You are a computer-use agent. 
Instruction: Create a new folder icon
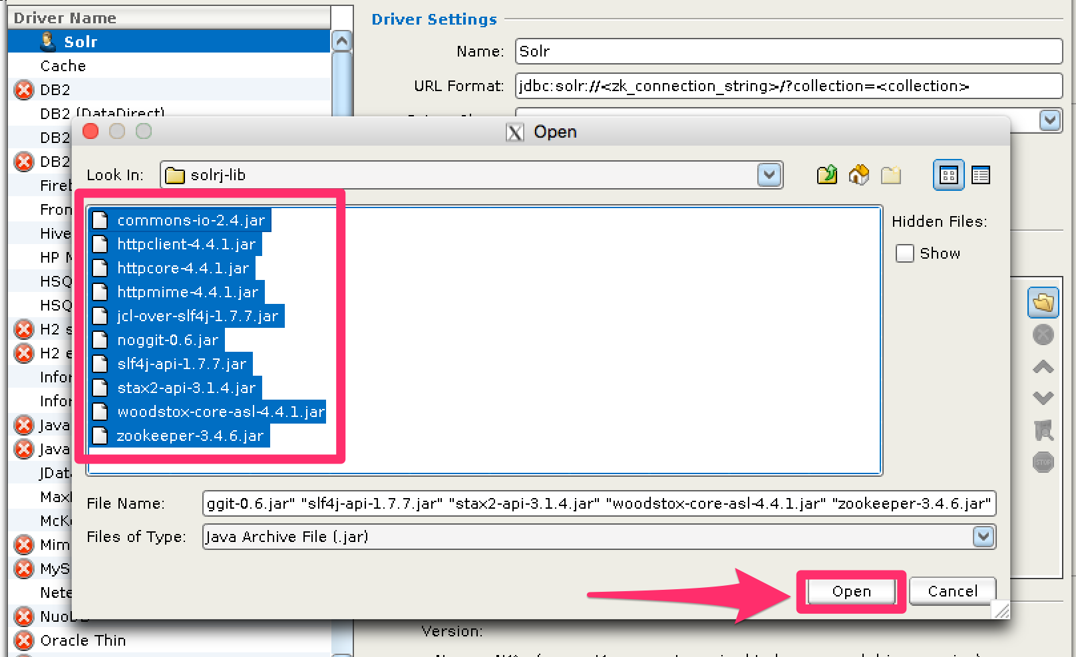pyautogui.click(x=890, y=175)
